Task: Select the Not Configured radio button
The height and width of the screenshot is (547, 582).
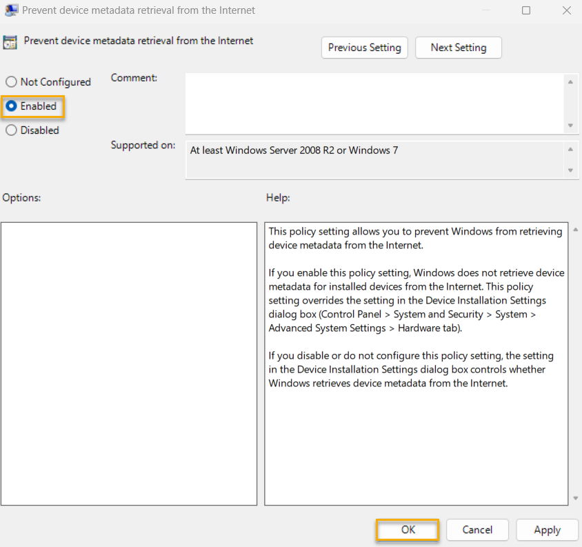Action: (x=11, y=81)
